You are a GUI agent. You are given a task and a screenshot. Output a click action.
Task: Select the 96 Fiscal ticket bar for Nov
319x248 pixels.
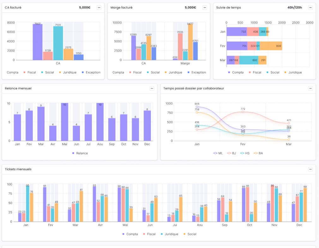point(272,204)
